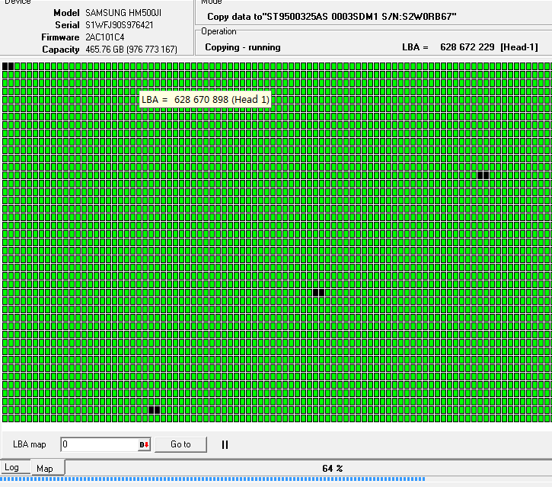
Task: Switch to the Log tab
Action: pyautogui.click(x=12, y=467)
